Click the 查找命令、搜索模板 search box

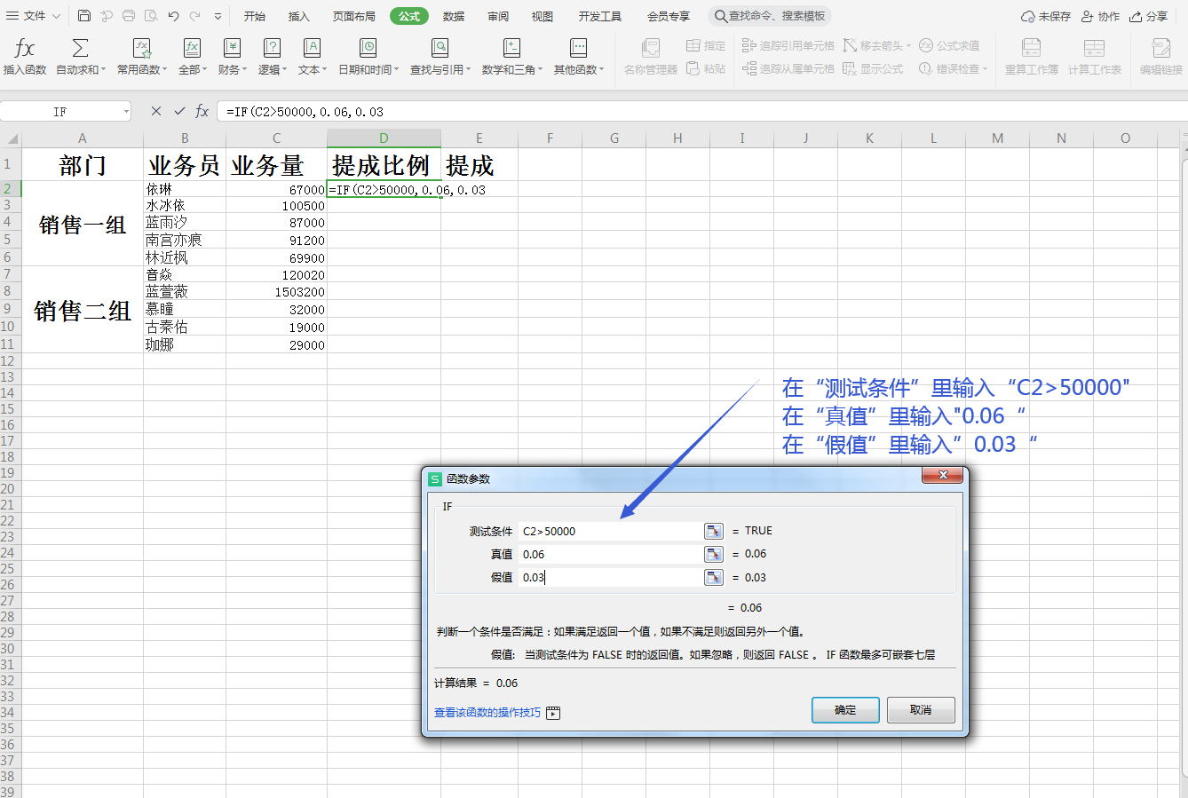(771, 16)
